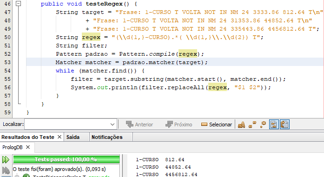Viewport: 324px width, 177px height.
Task: Go to next match with Próximo
Action: pos(179,125)
